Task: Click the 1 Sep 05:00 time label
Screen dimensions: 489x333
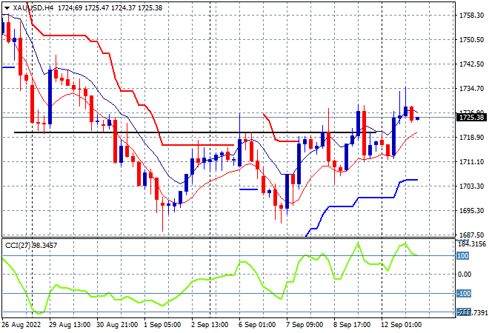Action: [x=162, y=325]
